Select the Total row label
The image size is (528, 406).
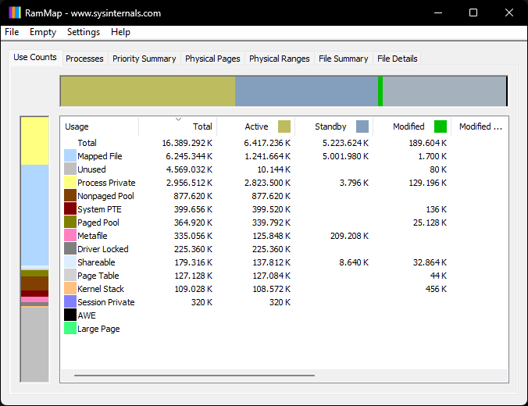tap(87, 143)
